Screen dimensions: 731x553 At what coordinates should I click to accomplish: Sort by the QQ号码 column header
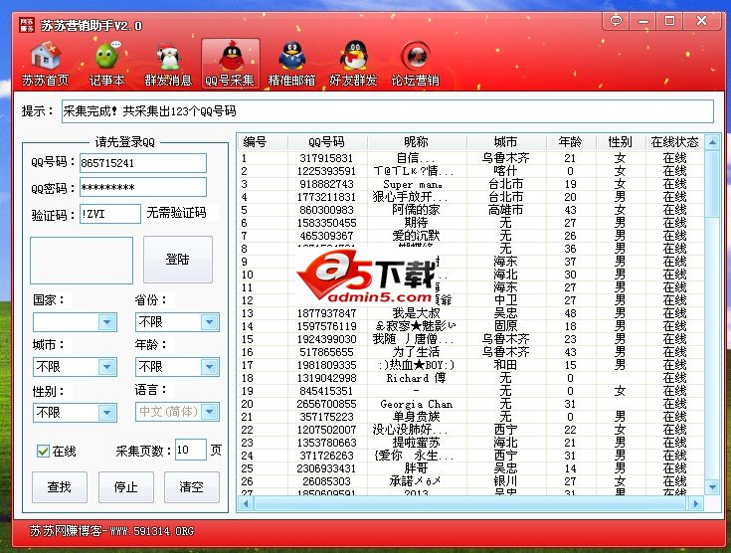tap(327, 142)
